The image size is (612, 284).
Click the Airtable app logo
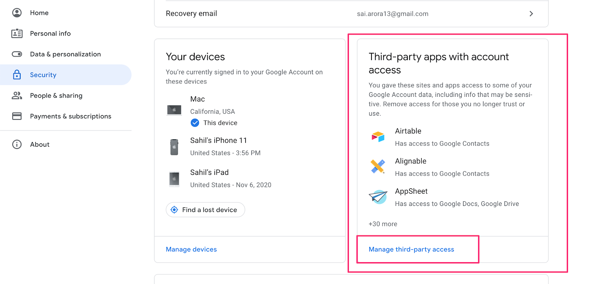[x=378, y=137]
